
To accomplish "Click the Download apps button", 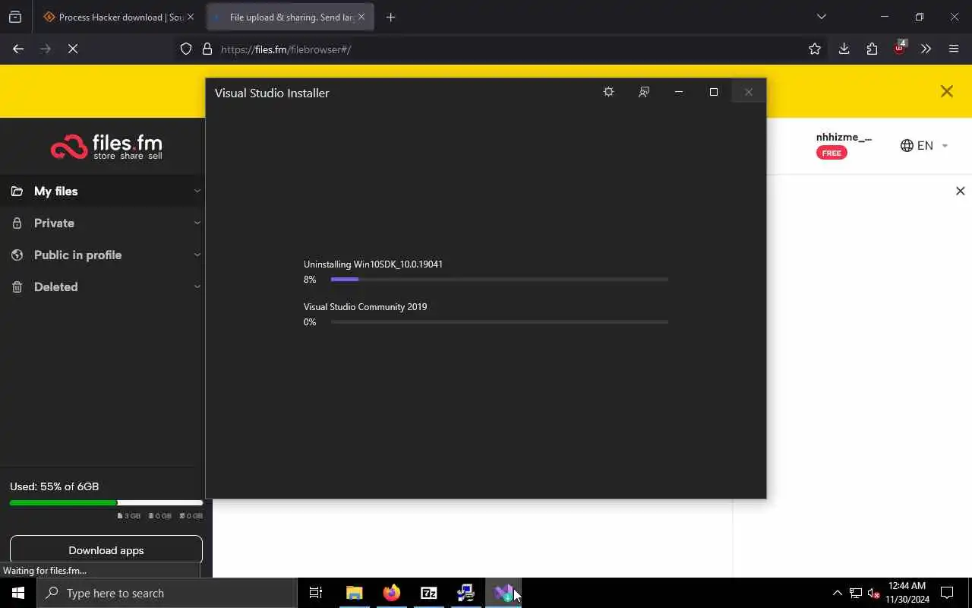I will 106,550.
